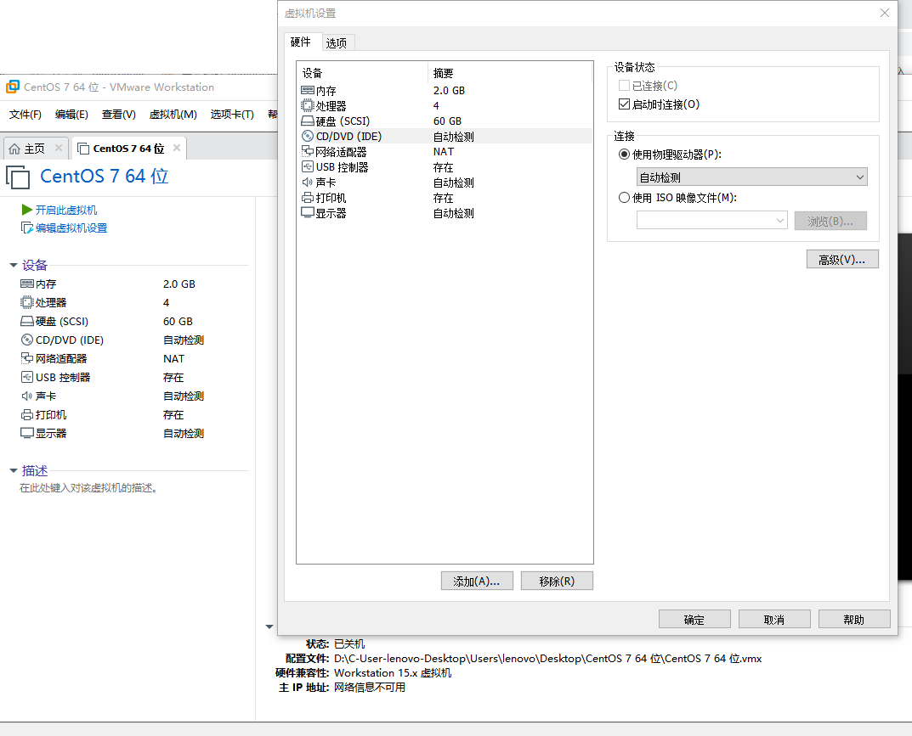The width and height of the screenshot is (912, 736).
Task: Click the 60 GB value in main window
Action: click(178, 321)
